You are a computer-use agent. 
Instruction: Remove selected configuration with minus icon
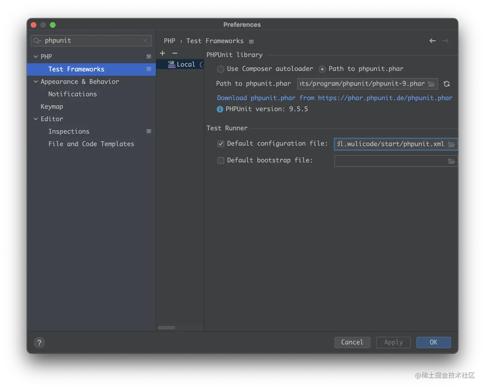[175, 54]
